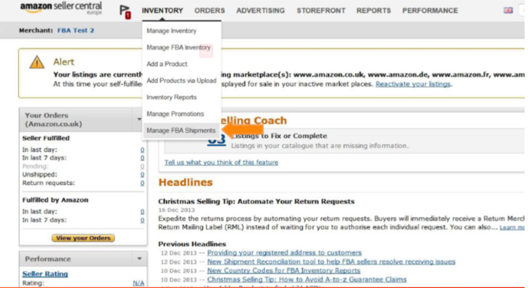
Task: Click the Pending orders count
Action: [142, 166]
